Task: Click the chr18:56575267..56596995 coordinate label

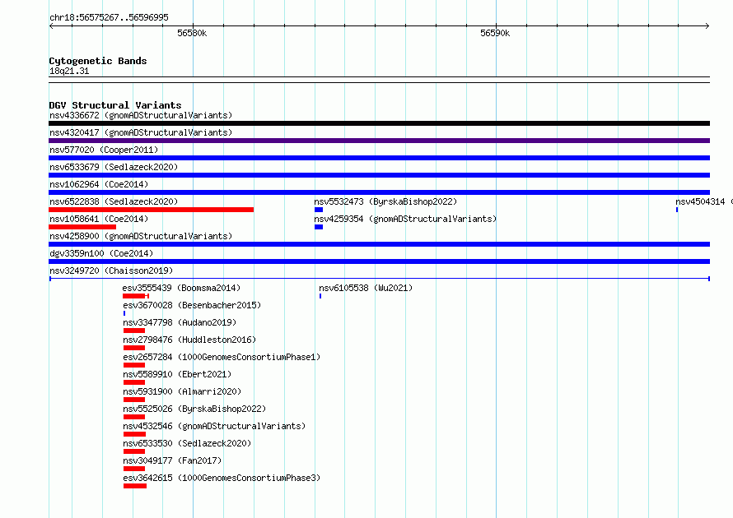Action: [x=109, y=18]
